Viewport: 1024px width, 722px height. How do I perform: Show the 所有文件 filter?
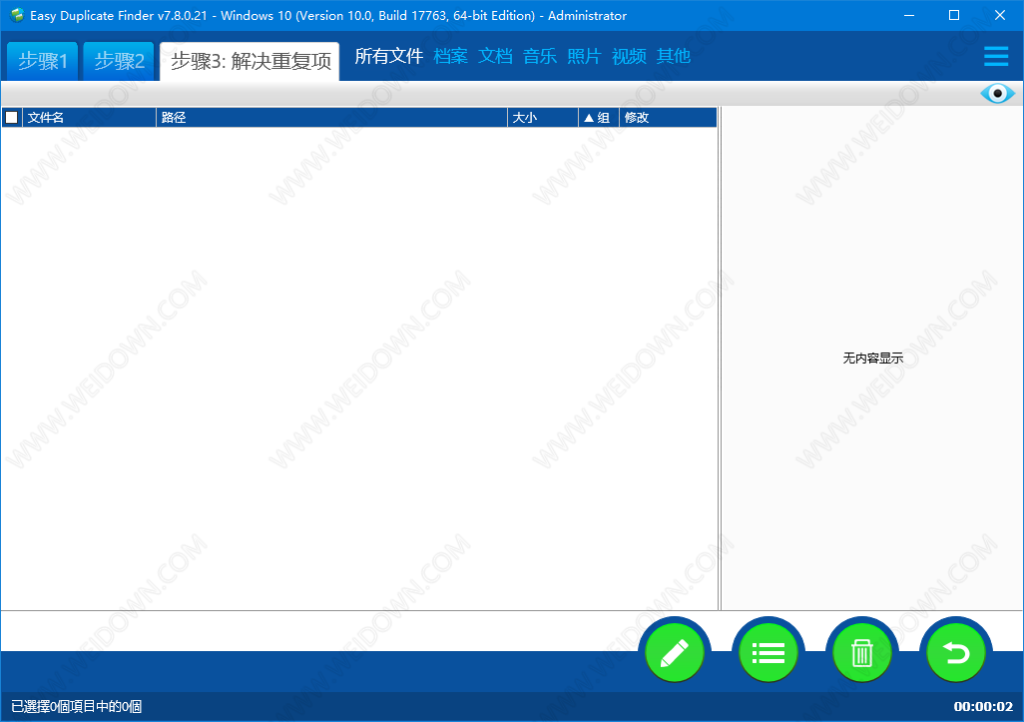(x=388, y=56)
